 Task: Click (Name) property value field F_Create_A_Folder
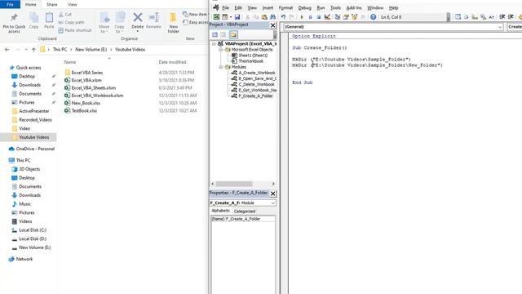click(250, 219)
